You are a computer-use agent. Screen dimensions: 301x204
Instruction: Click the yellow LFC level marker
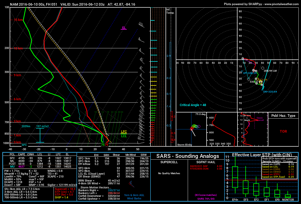[124, 132]
